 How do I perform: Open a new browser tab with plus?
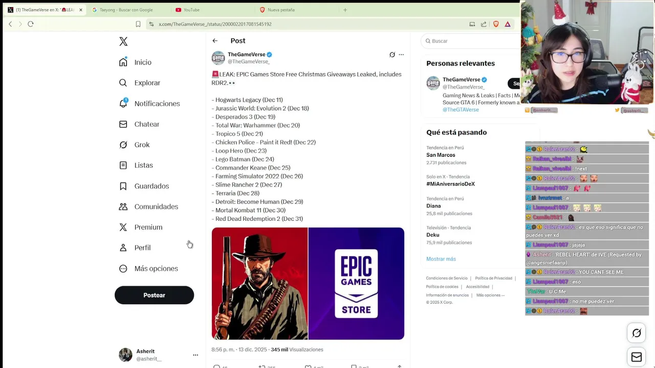pos(345,10)
